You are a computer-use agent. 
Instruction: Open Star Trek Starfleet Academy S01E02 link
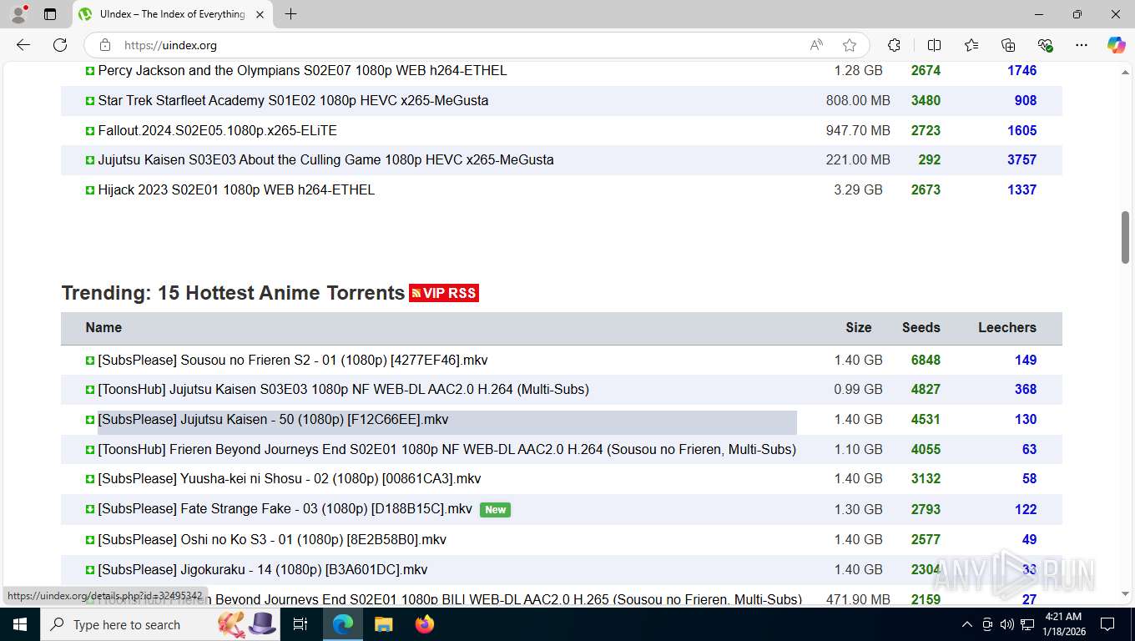tap(293, 100)
